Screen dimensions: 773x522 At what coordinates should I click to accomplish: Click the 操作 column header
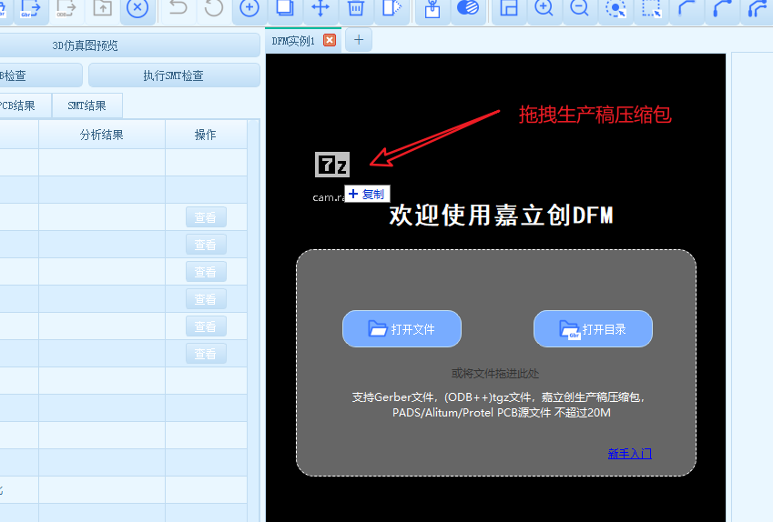(x=206, y=135)
